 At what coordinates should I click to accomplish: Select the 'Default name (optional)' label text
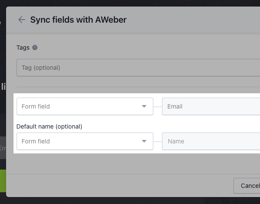point(49,126)
